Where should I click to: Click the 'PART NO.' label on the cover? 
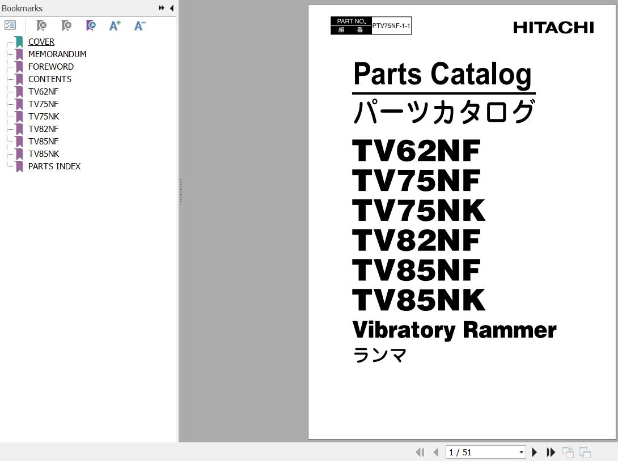click(352, 22)
